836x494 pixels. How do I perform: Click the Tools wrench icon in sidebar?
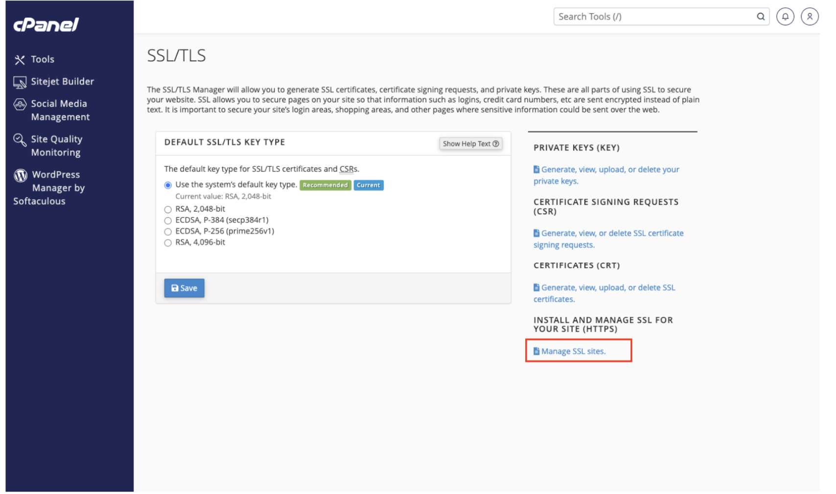[20, 60]
